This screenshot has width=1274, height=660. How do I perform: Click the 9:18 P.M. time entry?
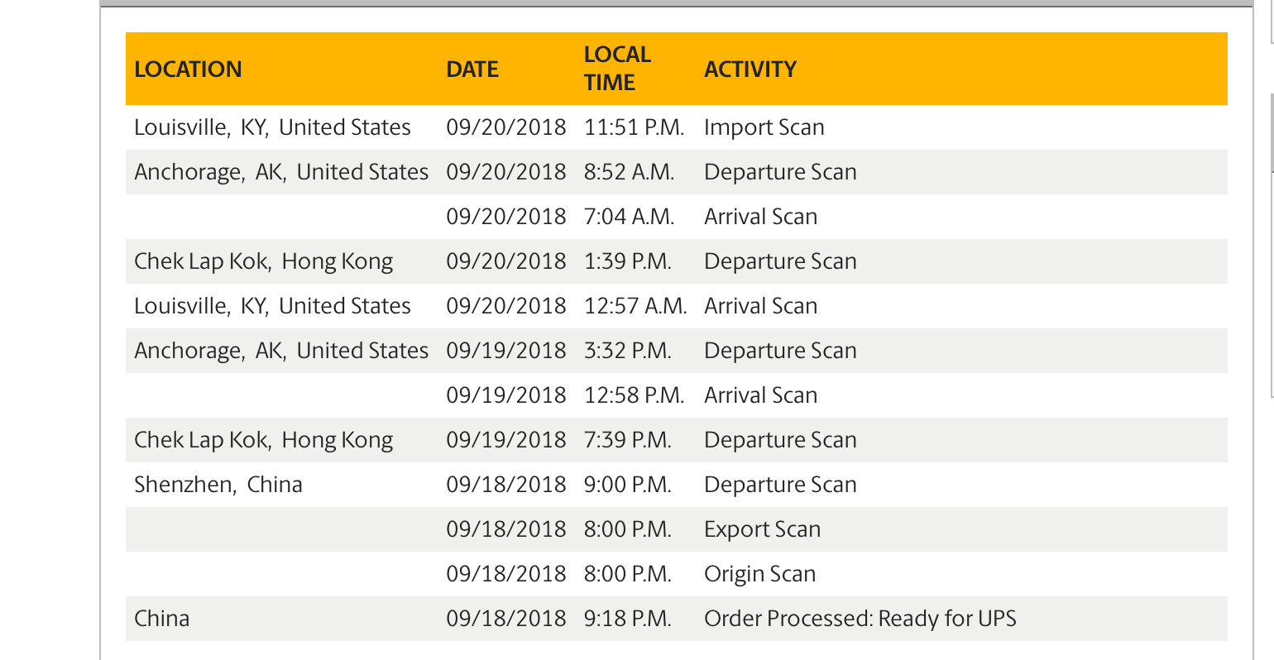[x=627, y=619]
